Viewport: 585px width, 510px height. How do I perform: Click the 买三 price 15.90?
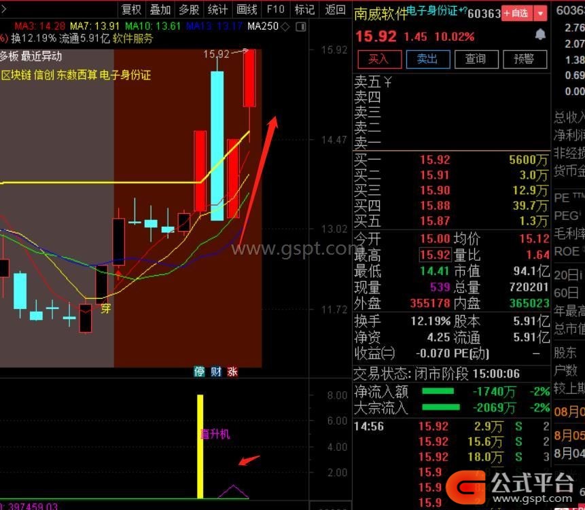point(435,191)
